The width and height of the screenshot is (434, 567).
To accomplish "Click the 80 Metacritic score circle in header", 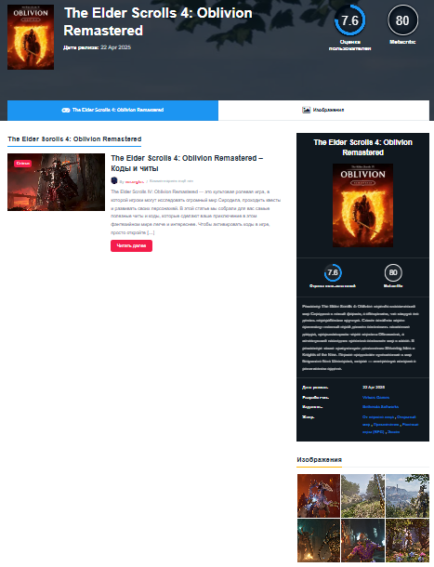I will point(402,20).
